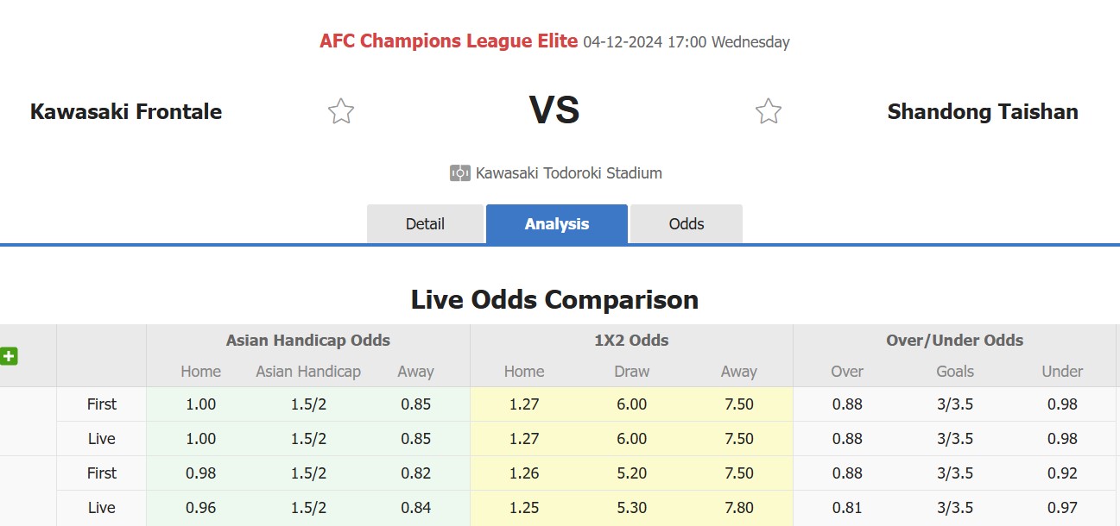Click the 0.96 home Asian handicap live odds
The image size is (1120, 526).
click(x=201, y=508)
